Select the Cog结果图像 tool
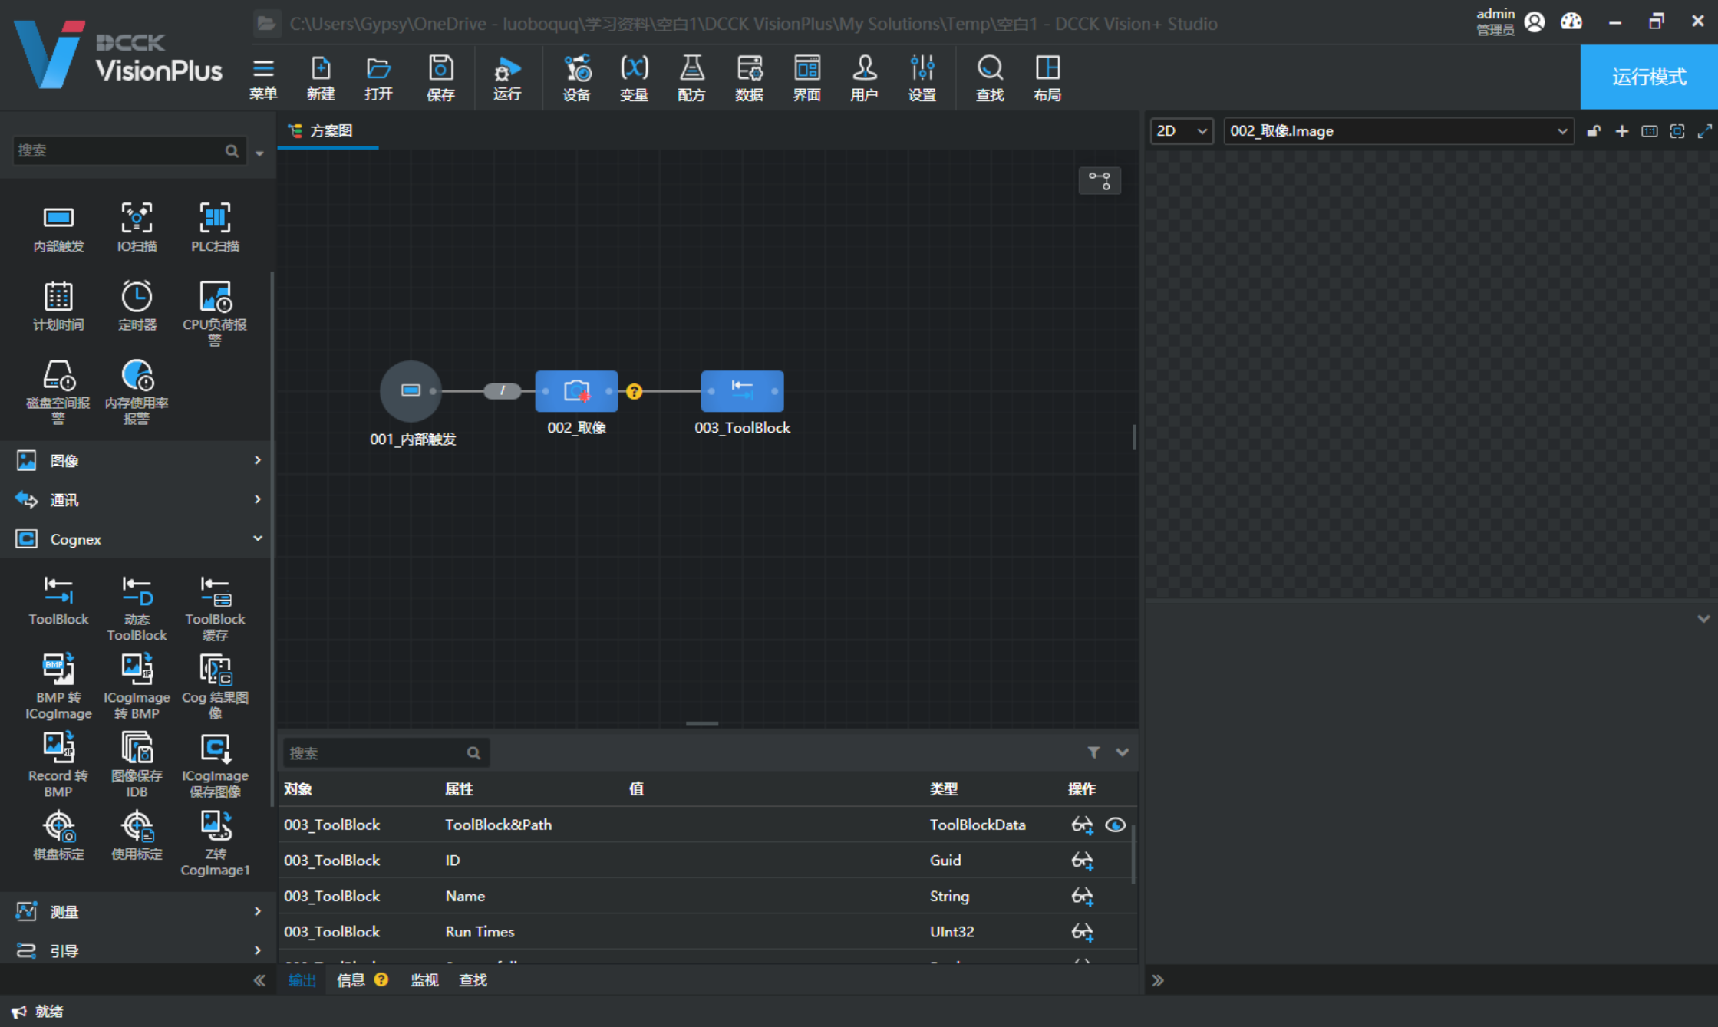The height and width of the screenshot is (1027, 1718). click(215, 687)
